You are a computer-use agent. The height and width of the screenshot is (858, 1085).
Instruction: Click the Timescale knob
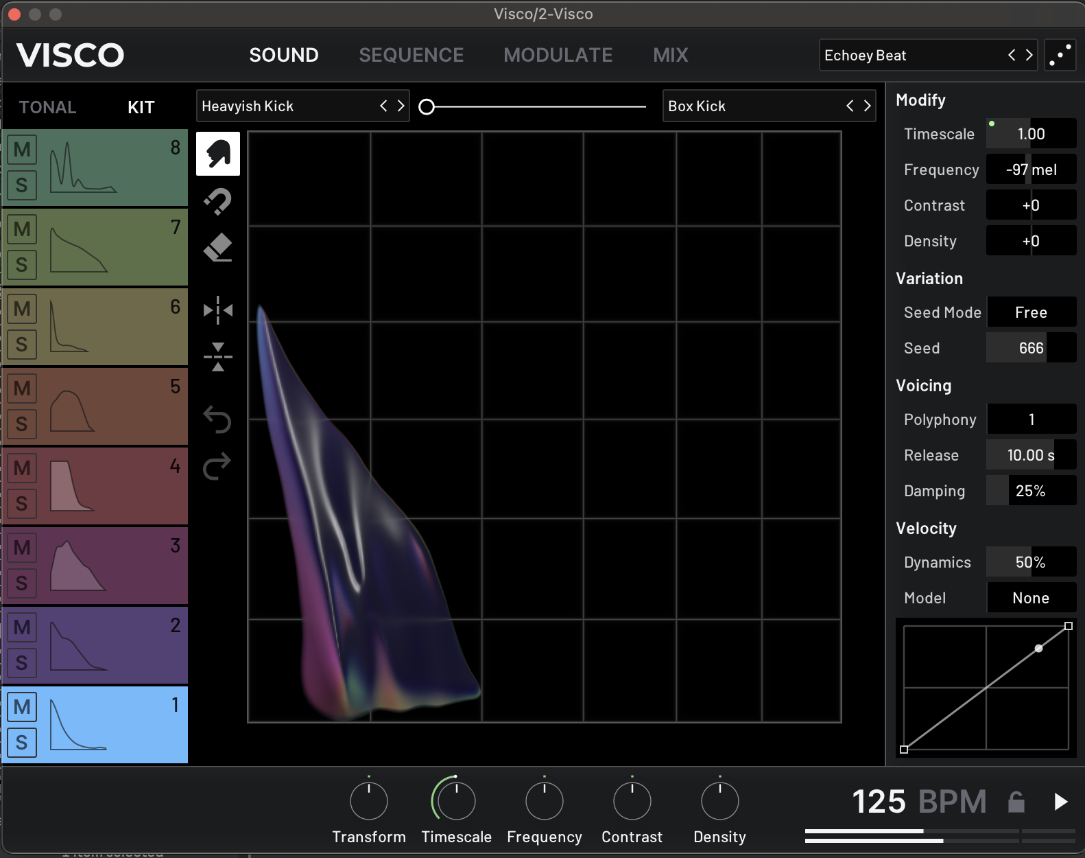pyautogui.click(x=456, y=800)
